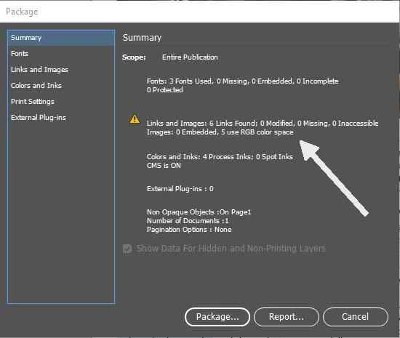Click the Summary heading in right pane
Viewport: 400px width, 338px height.
click(142, 38)
